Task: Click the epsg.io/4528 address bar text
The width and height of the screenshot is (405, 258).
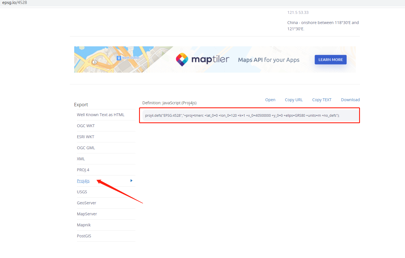Action: pyautogui.click(x=15, y=3)
